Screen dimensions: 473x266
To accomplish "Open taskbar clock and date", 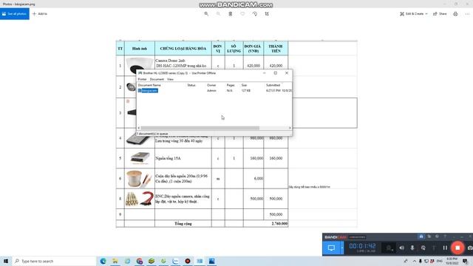I will click(x=452, y=261).
